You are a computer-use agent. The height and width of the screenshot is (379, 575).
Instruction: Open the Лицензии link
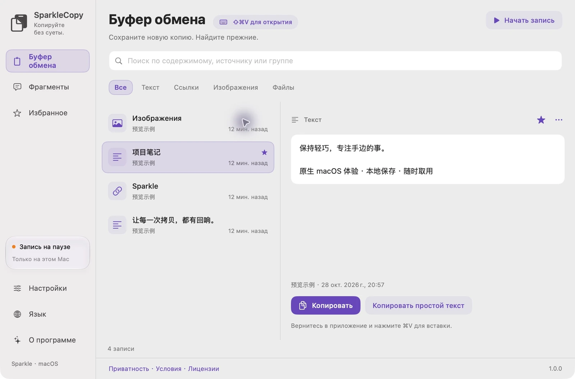[203, 369]
